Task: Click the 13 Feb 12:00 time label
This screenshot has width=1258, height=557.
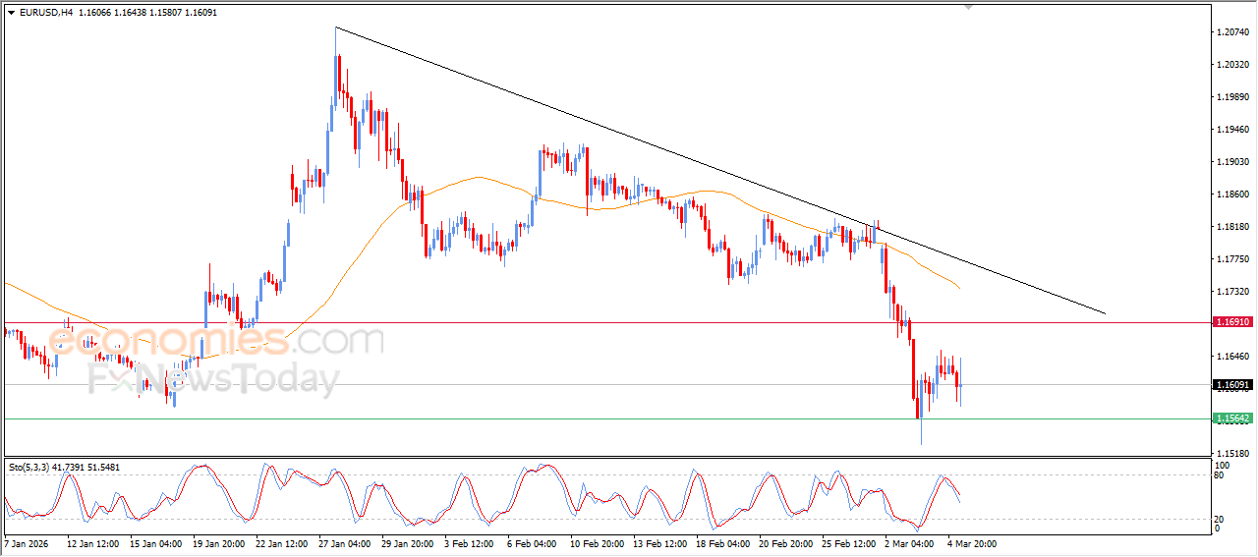Action: pos(659,543)
